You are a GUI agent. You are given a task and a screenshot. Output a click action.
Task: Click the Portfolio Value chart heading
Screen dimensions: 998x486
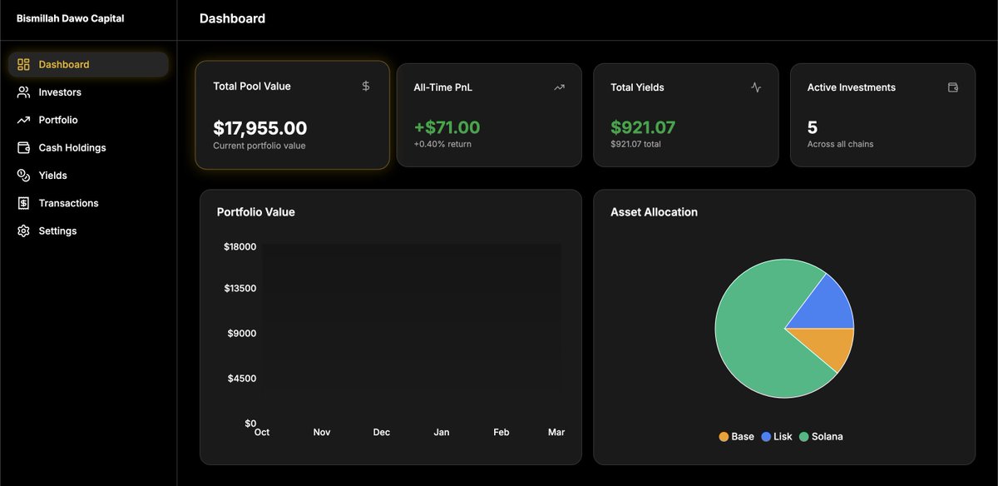point(256,212)
